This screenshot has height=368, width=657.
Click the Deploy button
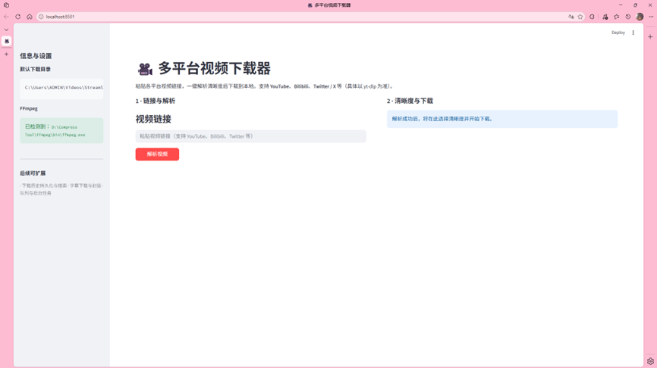pos(618,33)
